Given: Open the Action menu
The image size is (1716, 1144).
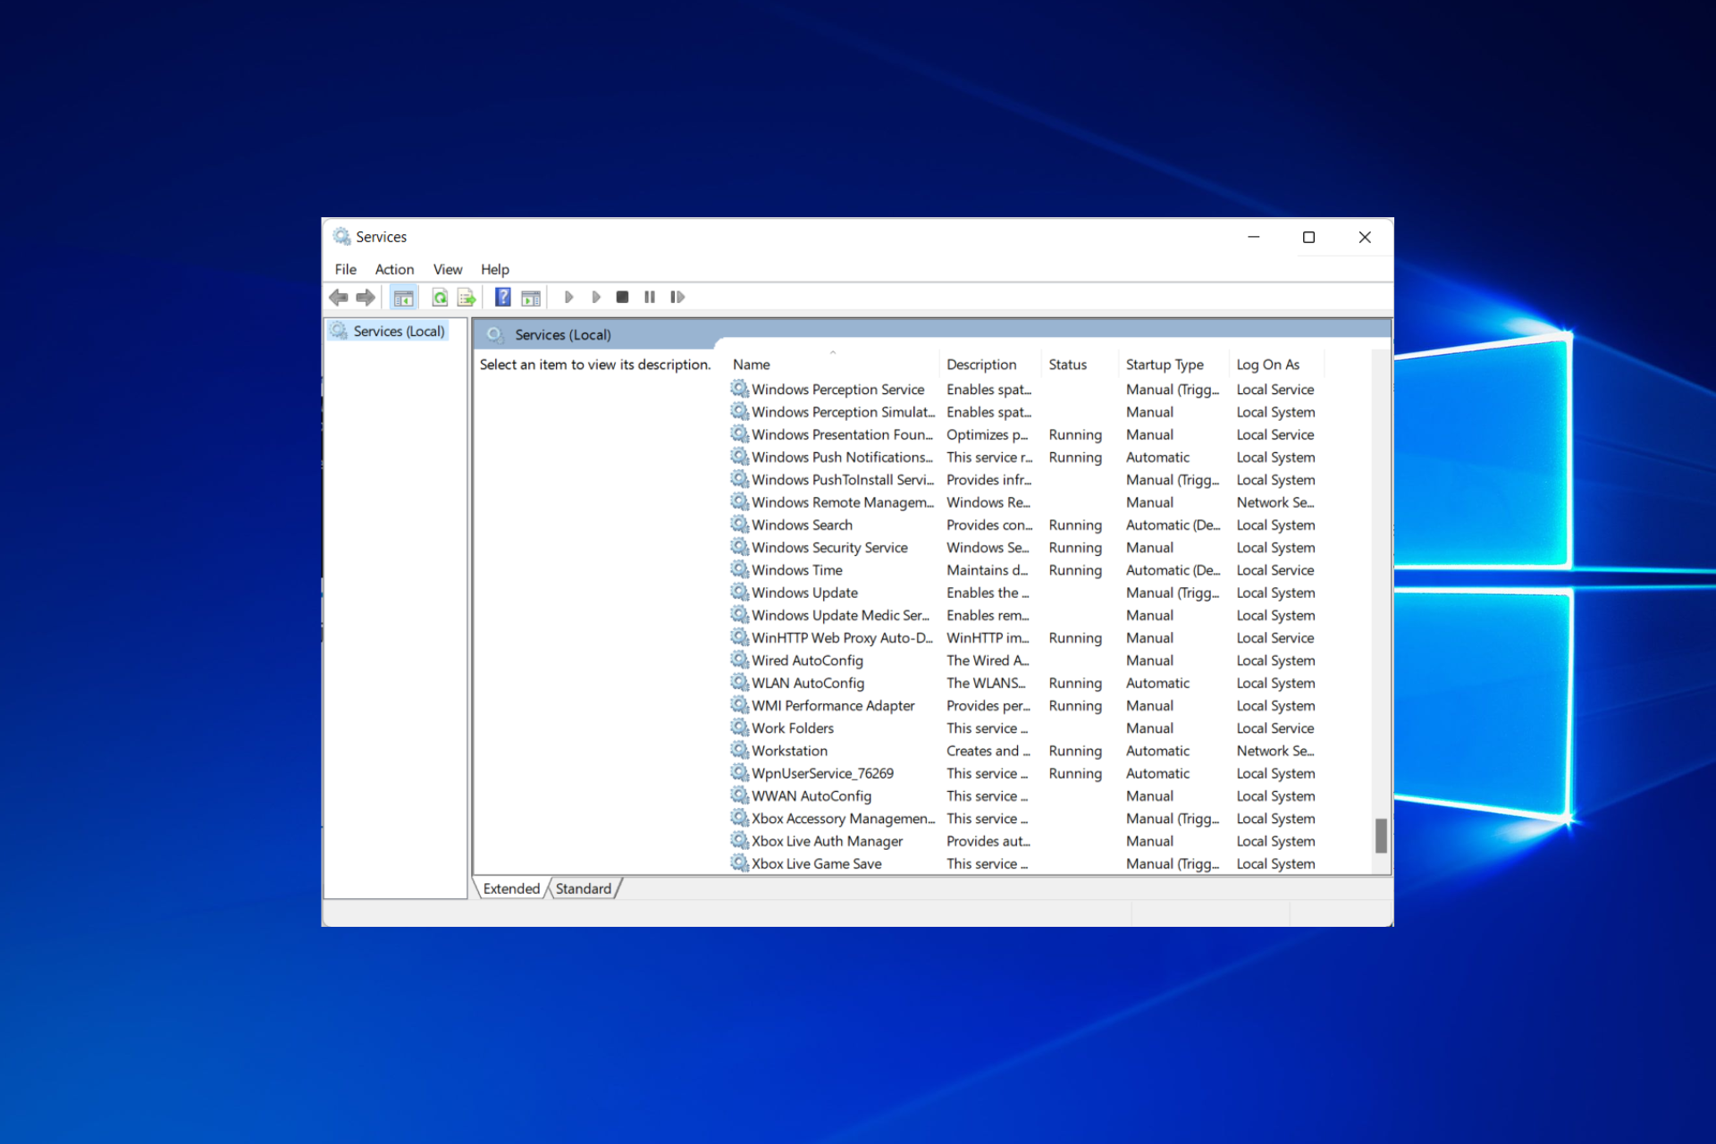Looking at the screenshot, I should [x=394, y=269].
